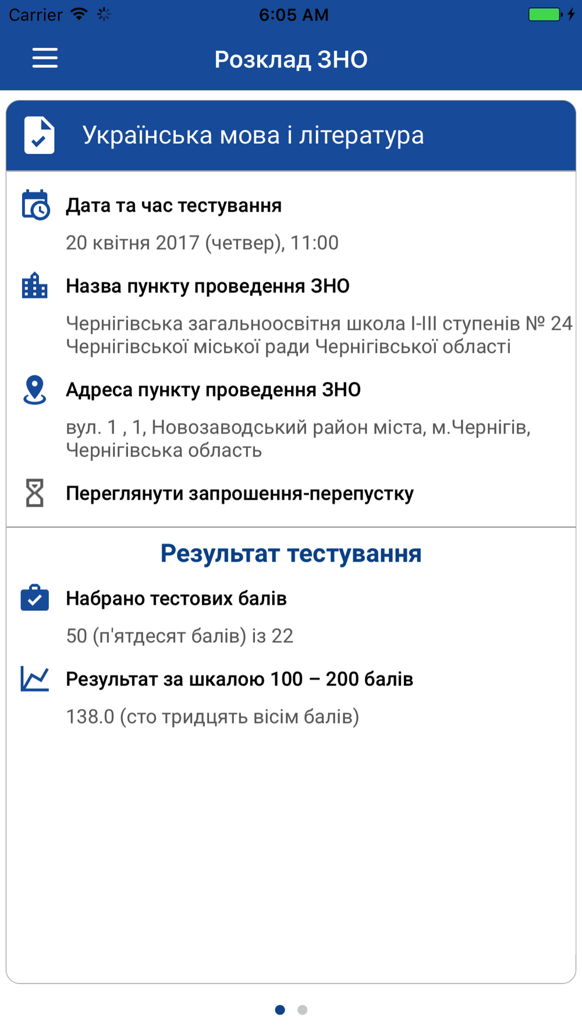
Task: Open Переглянути запрошення-перепустку link
Action: pyautogui.click(x=240, y=494)
